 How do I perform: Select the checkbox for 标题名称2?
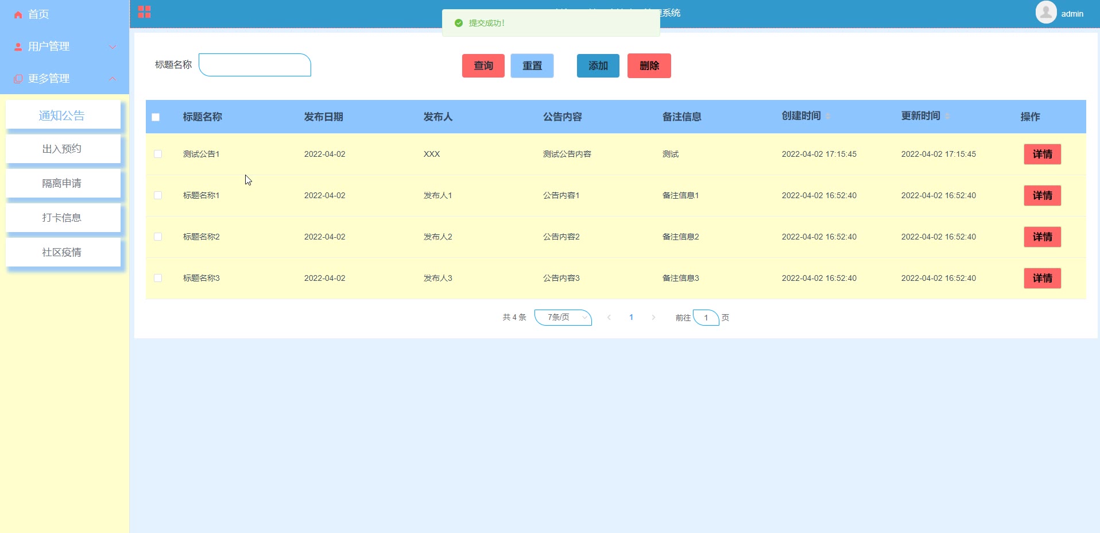pos(158,237)
